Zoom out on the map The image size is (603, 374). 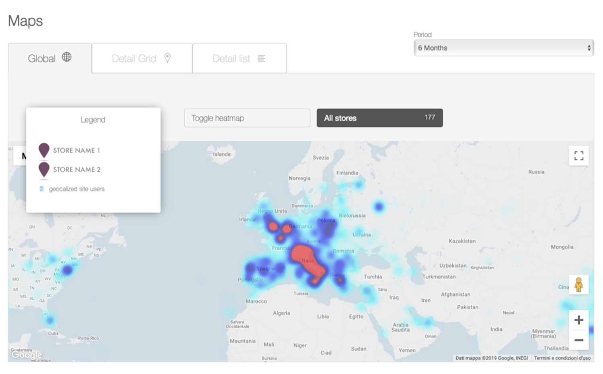tap(579, 340)
